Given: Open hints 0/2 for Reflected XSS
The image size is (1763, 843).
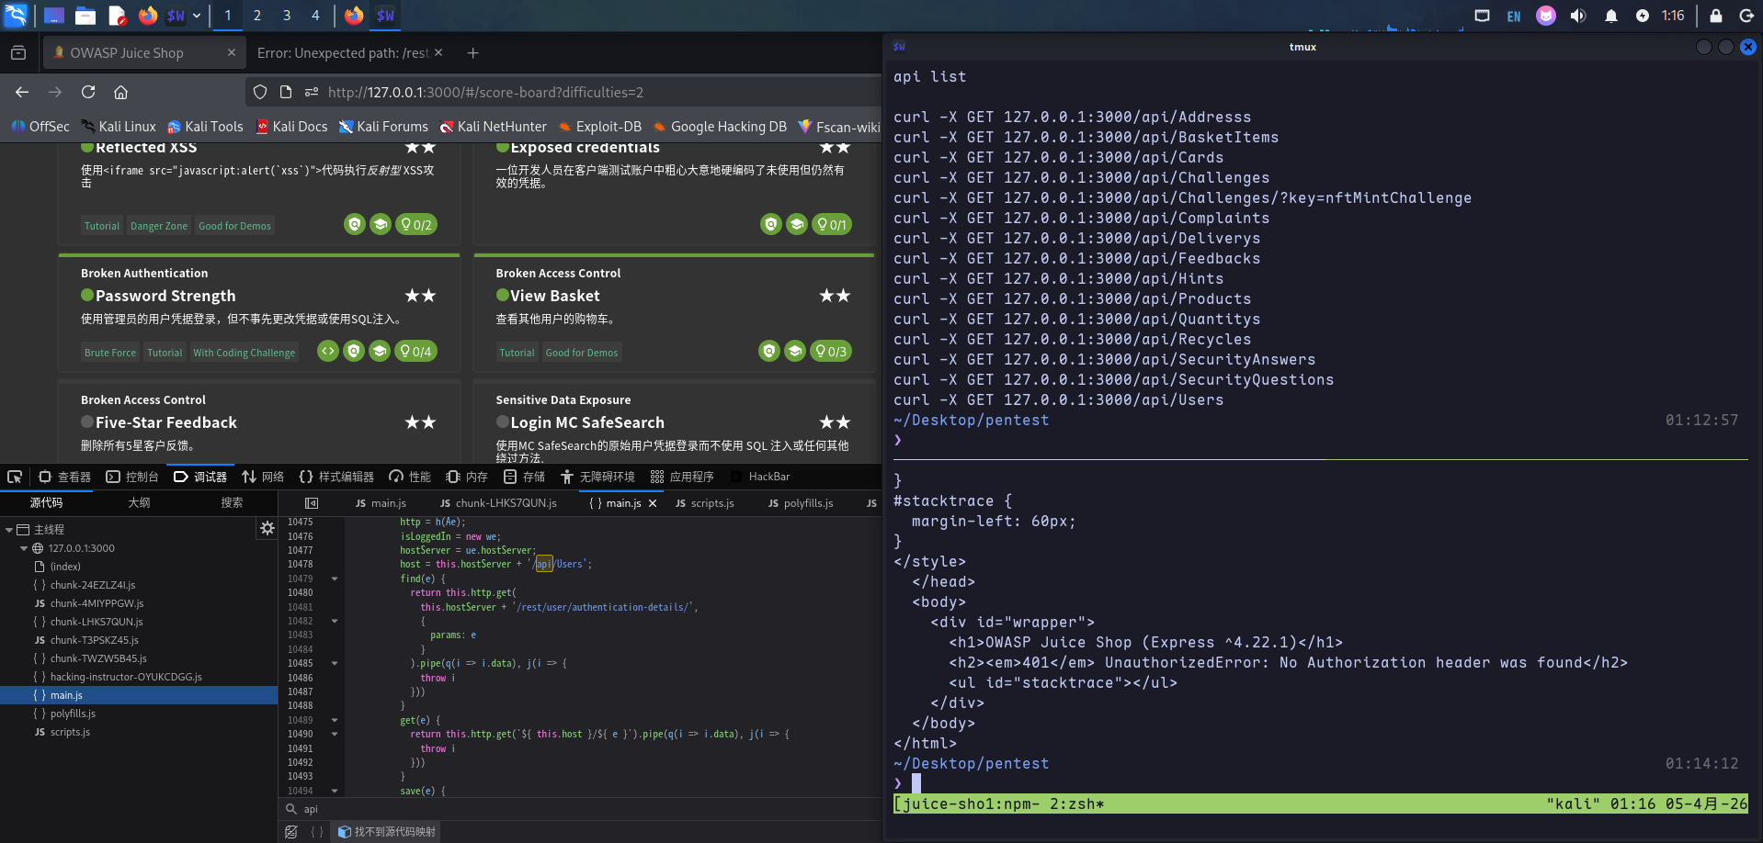Looking at the screenshot, I should tap(416, 224).
